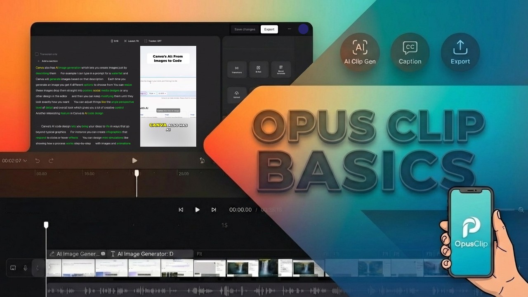Open the profile avatar circle
Screen dimensions: 528x297
pyautogui.click(x=303, y=29)
